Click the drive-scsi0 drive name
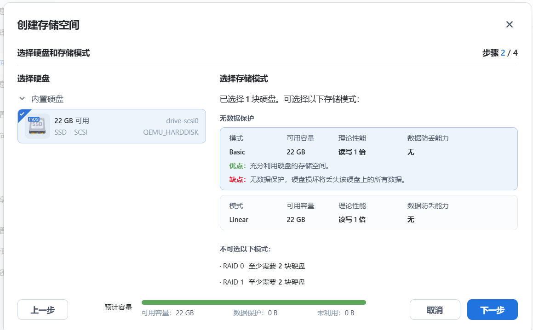The image size is (533, 330). [182, 121]
